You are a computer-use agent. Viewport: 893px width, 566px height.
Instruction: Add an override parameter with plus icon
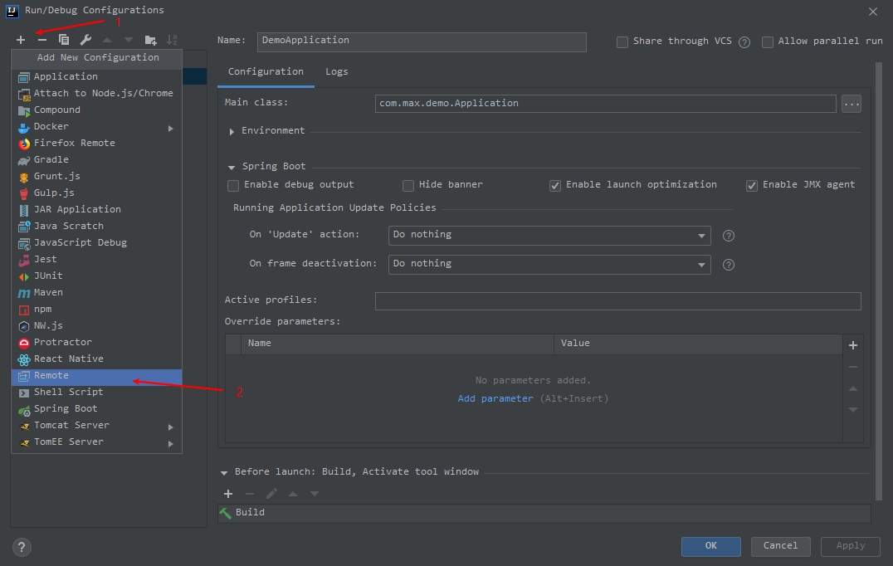(x=853, y=345)
